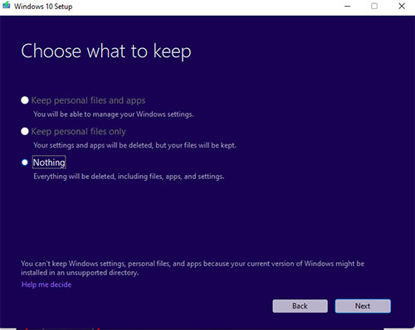The image size is (415, 330).
Task: Minimize the Windows 10 Setup window
Action: pos(348,6)
